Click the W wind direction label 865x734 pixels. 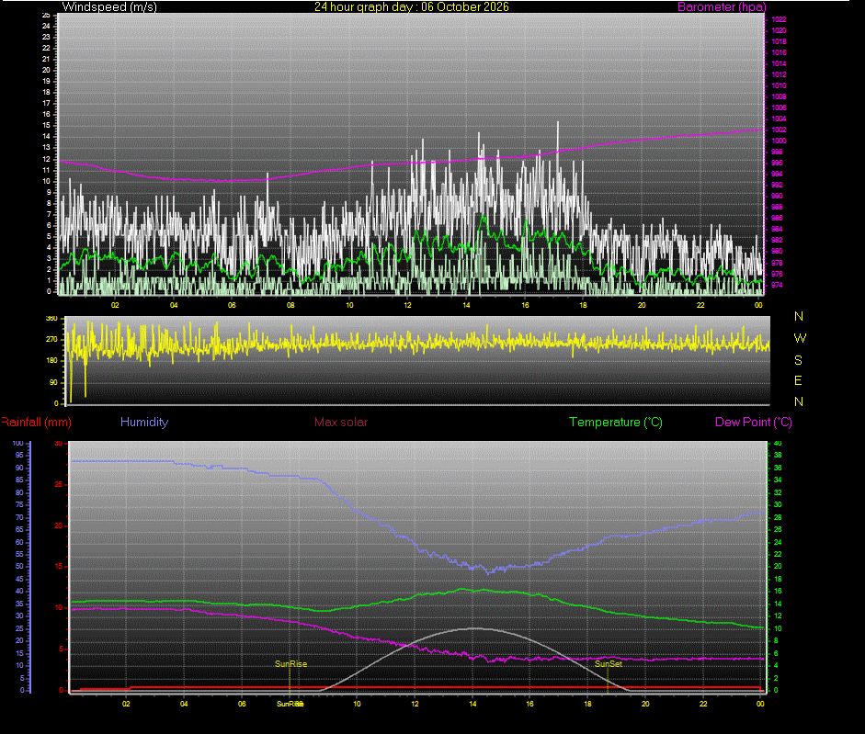pos(800,338)
